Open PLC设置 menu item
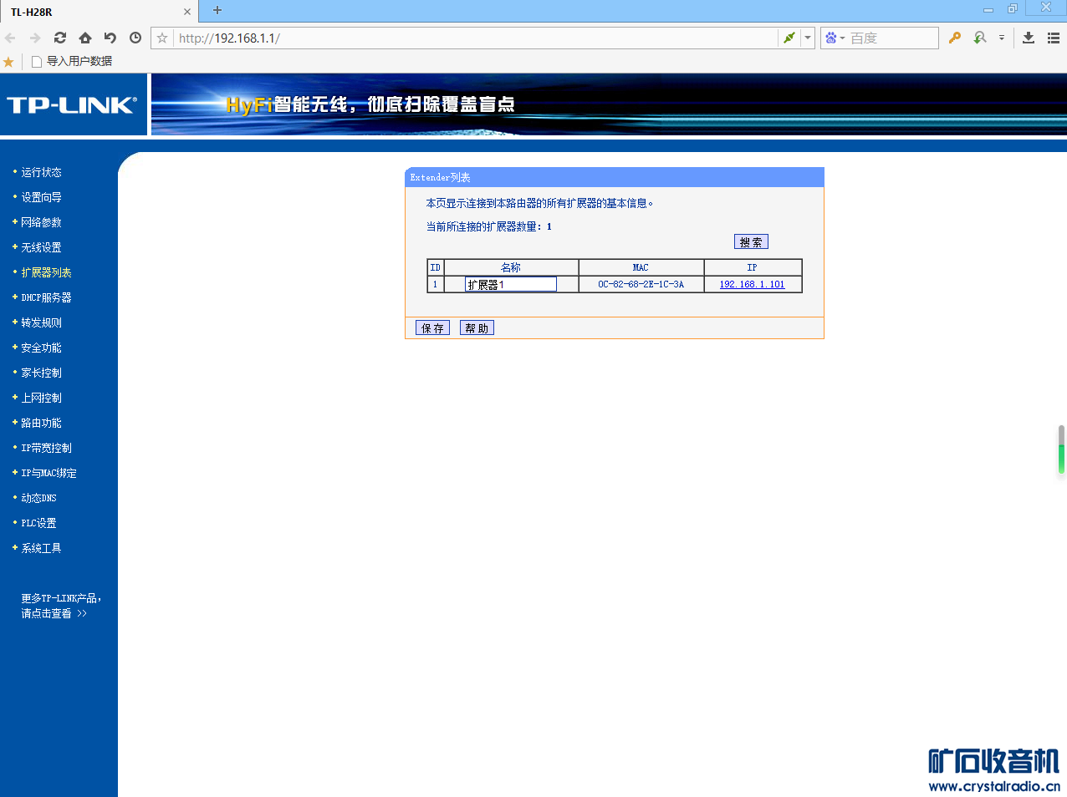This screenshot has width=1067, height=797. tap(38, 523)
